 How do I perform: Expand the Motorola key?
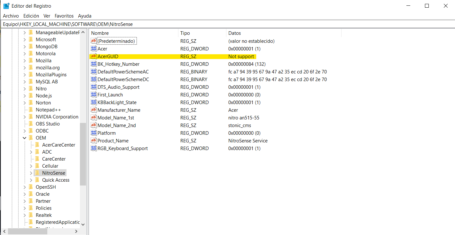[25, 53]
